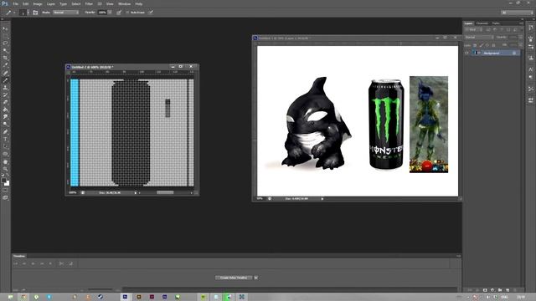Screen dimensions: 536x301
Task: Toggle lock transparent pixels
Action: (x=475, y=45)
